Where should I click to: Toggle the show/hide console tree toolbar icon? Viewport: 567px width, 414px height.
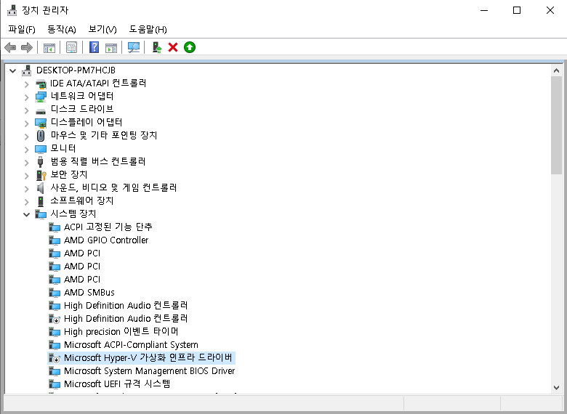49,47
